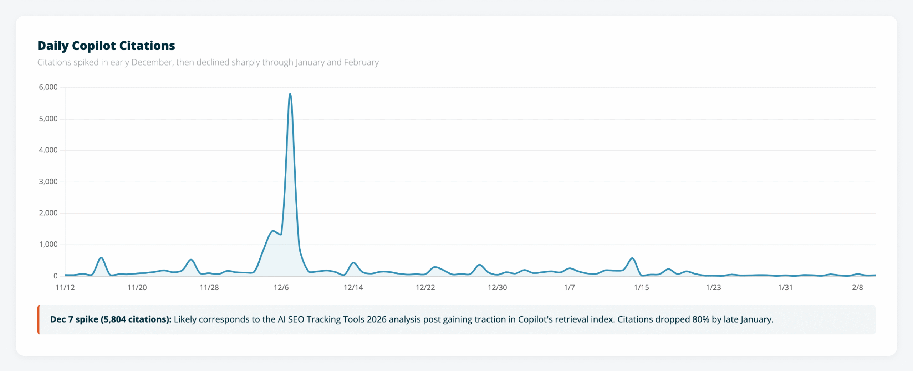
Task: Click the Daily Copilot Citations title
Action: [x=106, y=46]
